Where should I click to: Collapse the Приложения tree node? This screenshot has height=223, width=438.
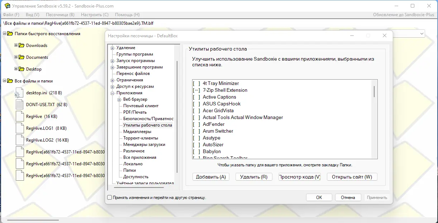[113, 93]
